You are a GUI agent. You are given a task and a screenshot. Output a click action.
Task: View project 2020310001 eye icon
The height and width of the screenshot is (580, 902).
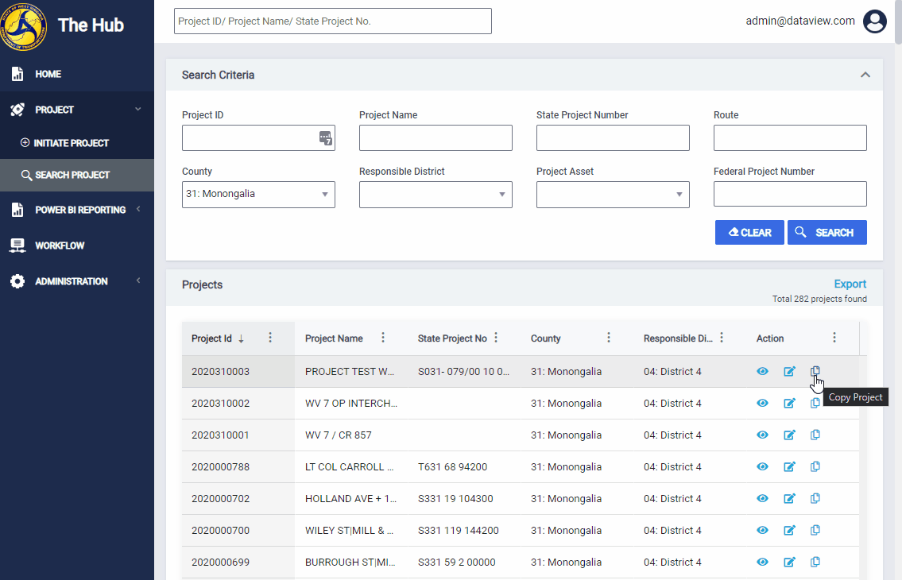762,435
